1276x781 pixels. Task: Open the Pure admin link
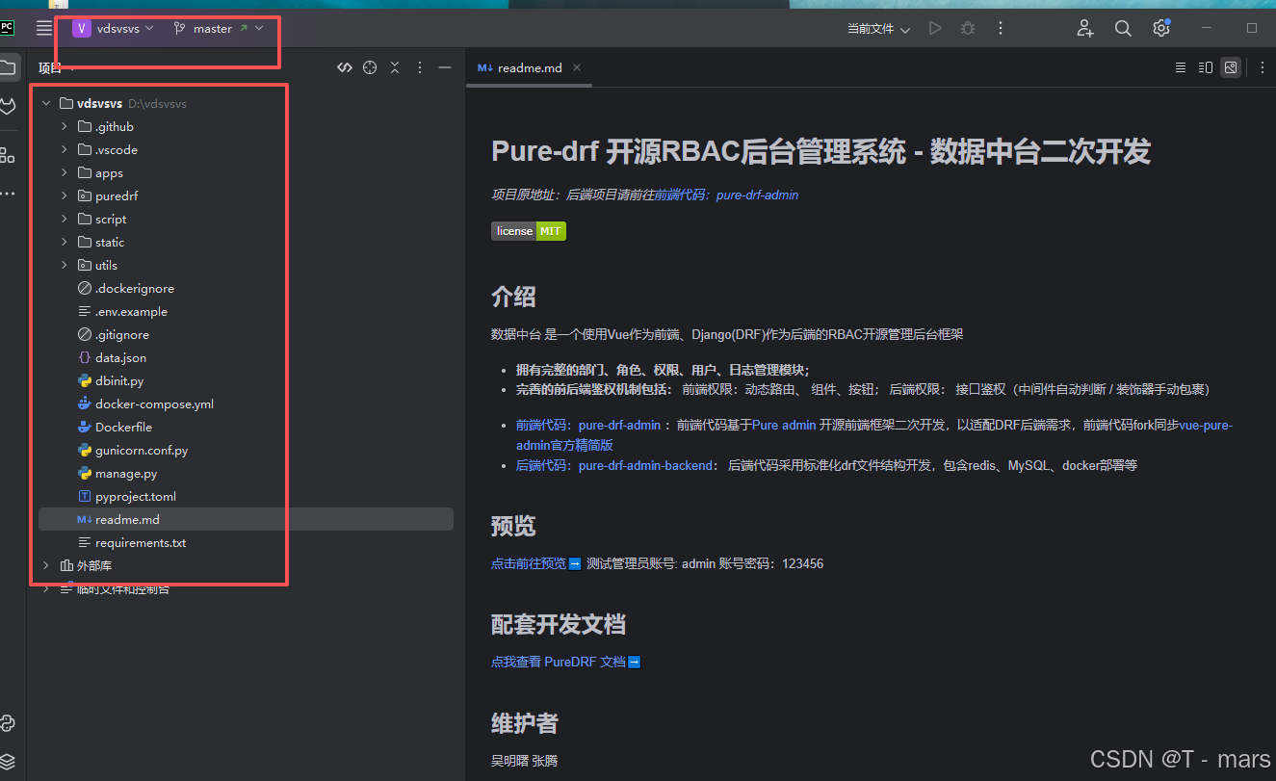point(784,425)
